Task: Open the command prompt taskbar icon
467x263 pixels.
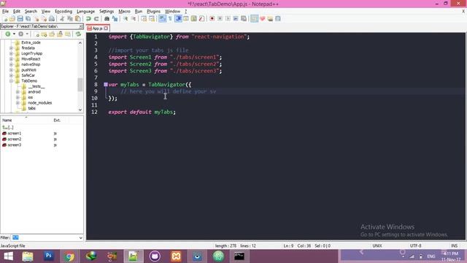Action: tap(239, 256)
